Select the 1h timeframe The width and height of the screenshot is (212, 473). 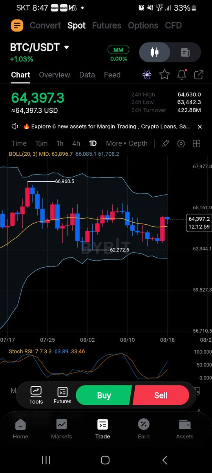point(60,143)
